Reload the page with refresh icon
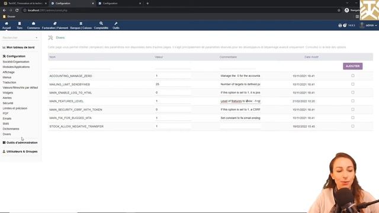This screenshot has height=213, width=379. [17, 11]
